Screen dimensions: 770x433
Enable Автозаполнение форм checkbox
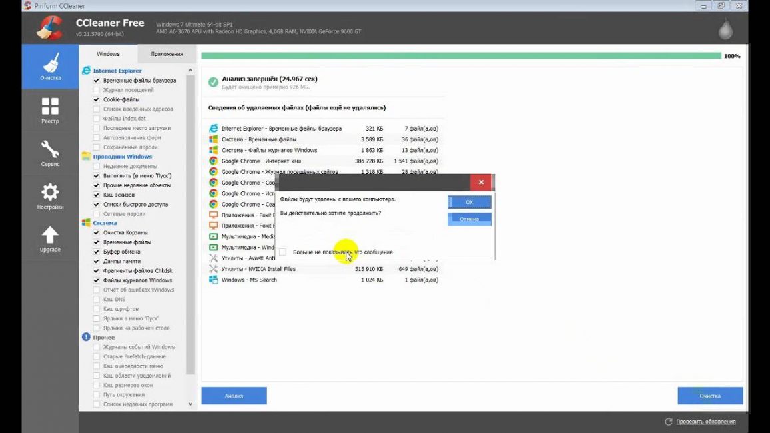[96, 137]
